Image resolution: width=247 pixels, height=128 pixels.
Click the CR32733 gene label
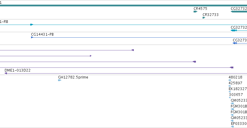(x=210, y=15)
